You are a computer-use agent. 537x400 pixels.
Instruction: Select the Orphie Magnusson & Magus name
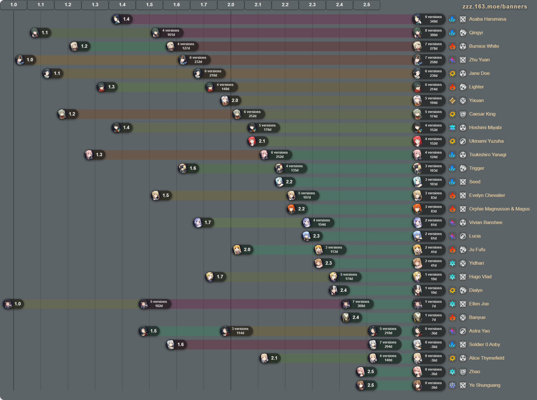499,209
